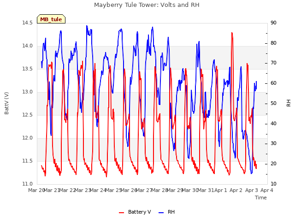This screenshot has width=295, height=221.
Task: Click the 40 RH tick label
Action: 273,124
